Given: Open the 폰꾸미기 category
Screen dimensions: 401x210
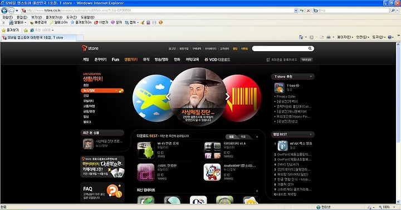Looking at the screenshot, I should click(x=100, y=60).
